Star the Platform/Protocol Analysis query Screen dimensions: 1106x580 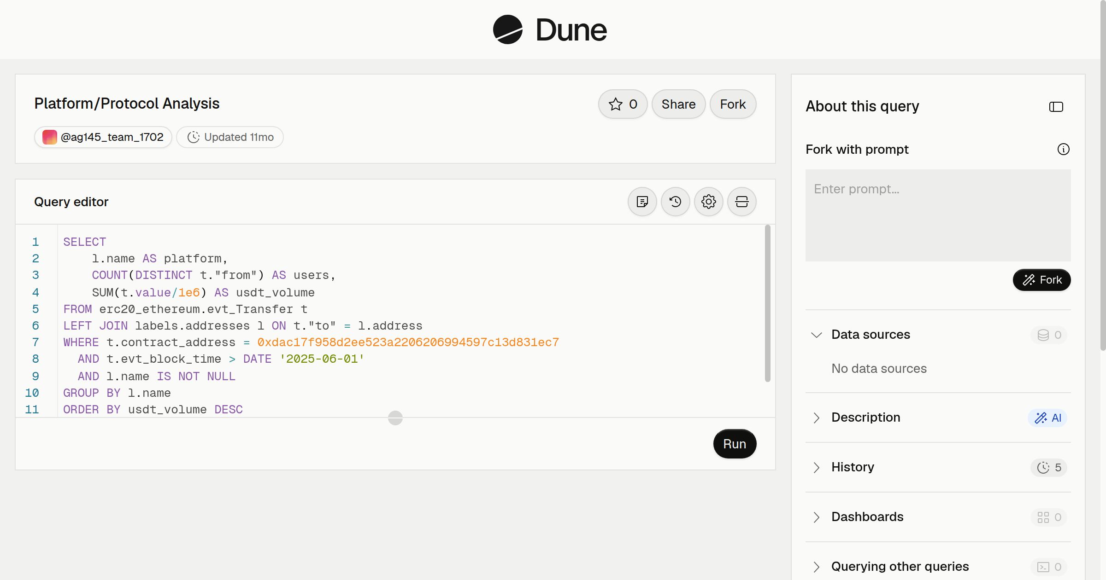click(x=623, y=104)
